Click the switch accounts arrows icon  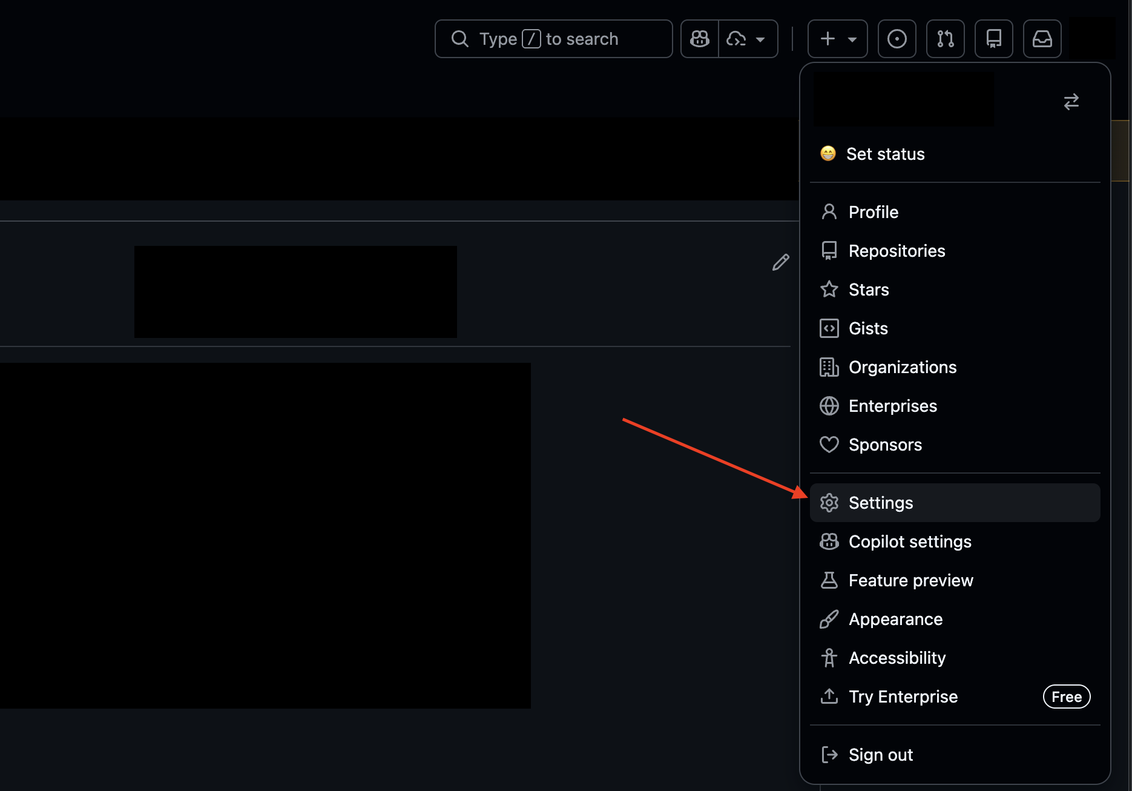click(x=1071, y=102)
